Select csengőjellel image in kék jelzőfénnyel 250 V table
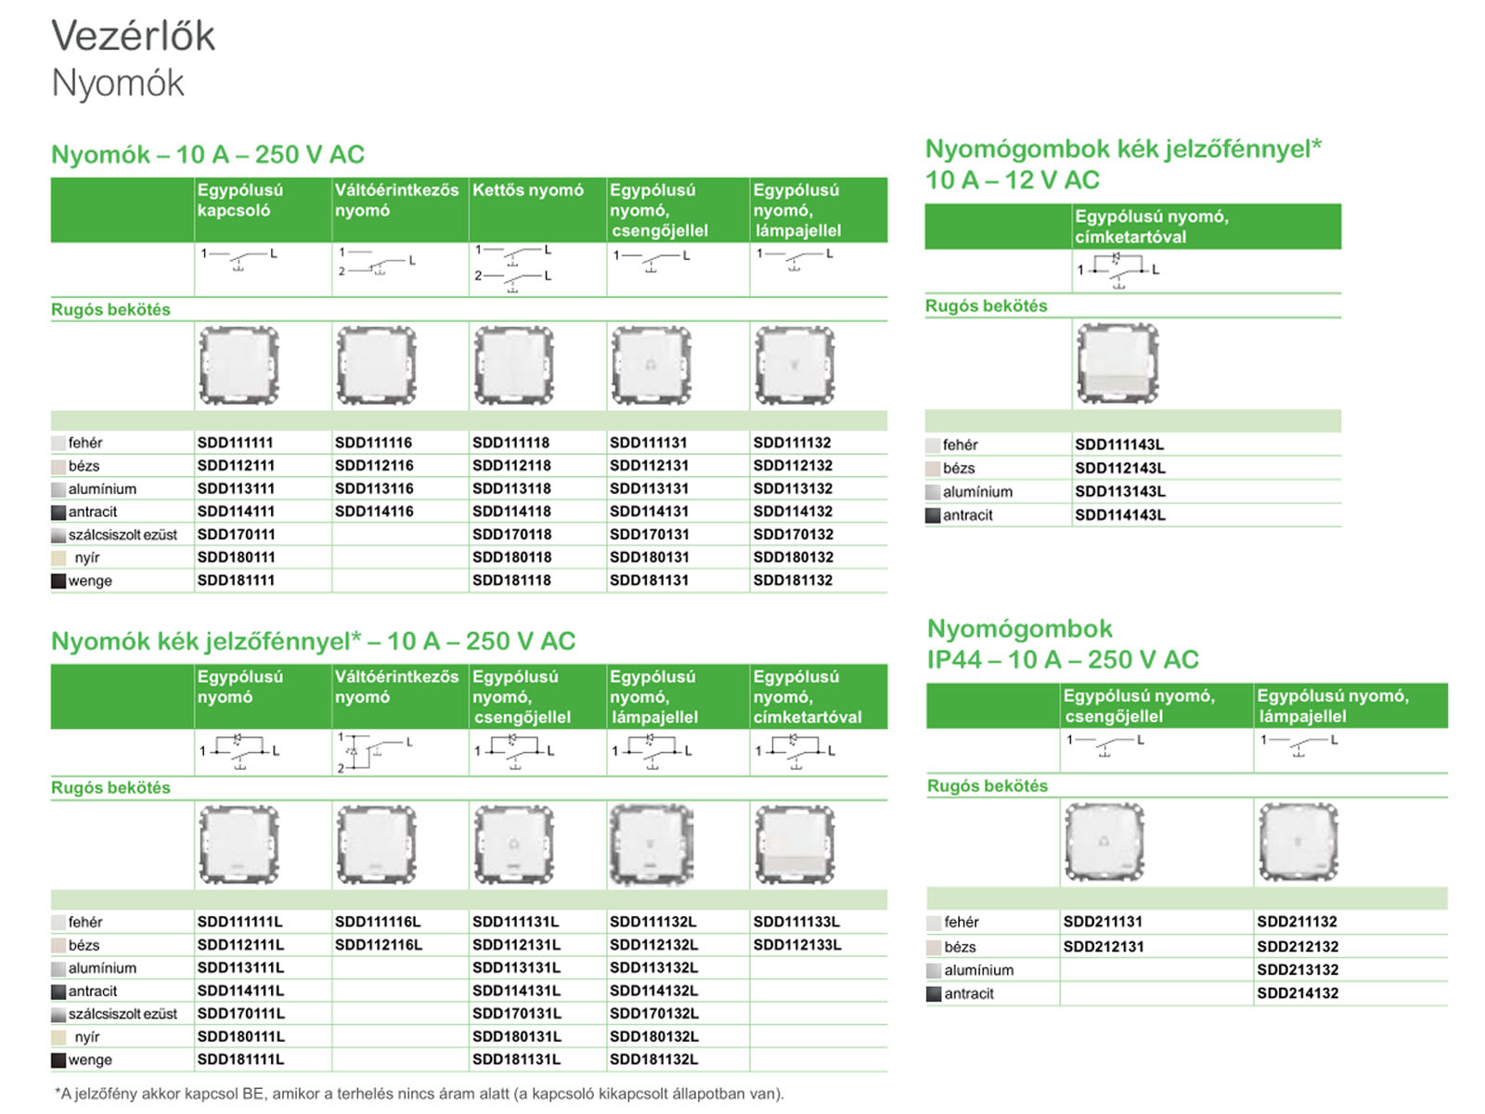The height and width of the screenshot is (1114, 1485). [x=514, y=845]
